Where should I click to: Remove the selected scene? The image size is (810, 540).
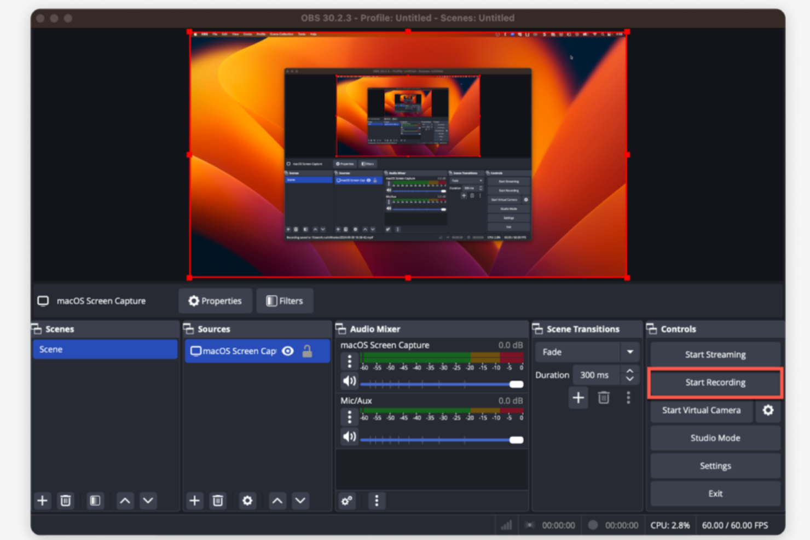click(66, 500)
